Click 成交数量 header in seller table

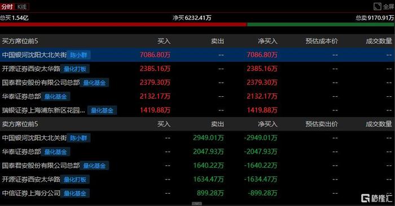(x=379, y=124)
